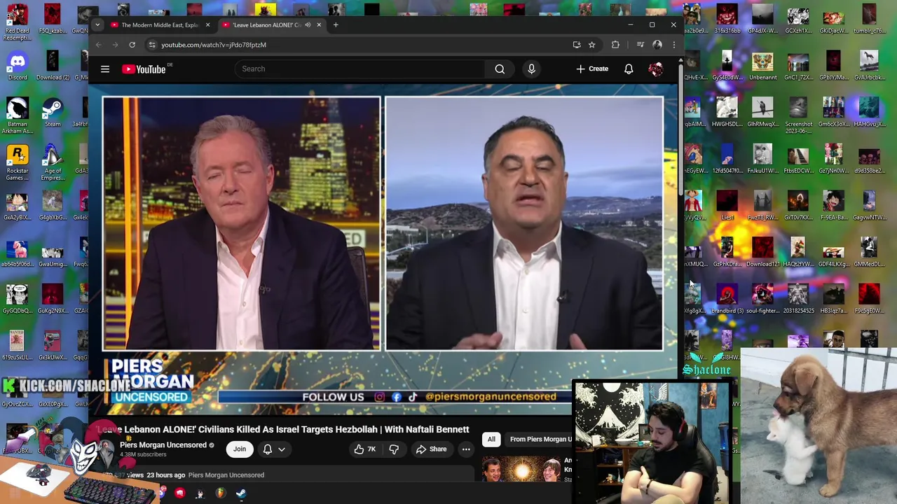
Task: Open Age of Empires desktop shortcut
Action: pyautogui.click(x=53, y=163)
